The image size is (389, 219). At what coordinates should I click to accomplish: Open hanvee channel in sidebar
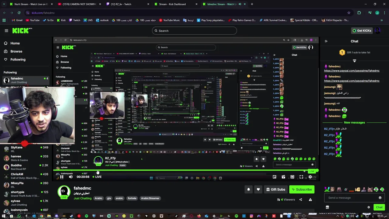[26, 158]
